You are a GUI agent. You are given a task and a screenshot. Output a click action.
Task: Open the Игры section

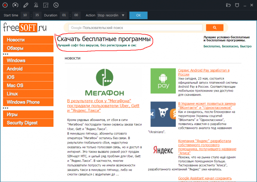click(28, 114)
